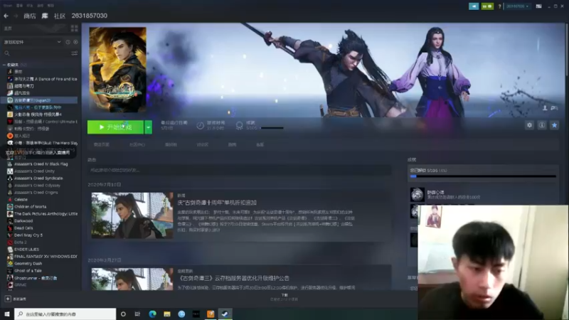This screenshot has width=569, height=320.
Task: Click the achievements progress bar in sidebar
Action: (483, 176)
